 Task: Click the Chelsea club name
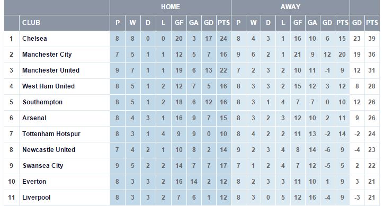tap(34, 39)
